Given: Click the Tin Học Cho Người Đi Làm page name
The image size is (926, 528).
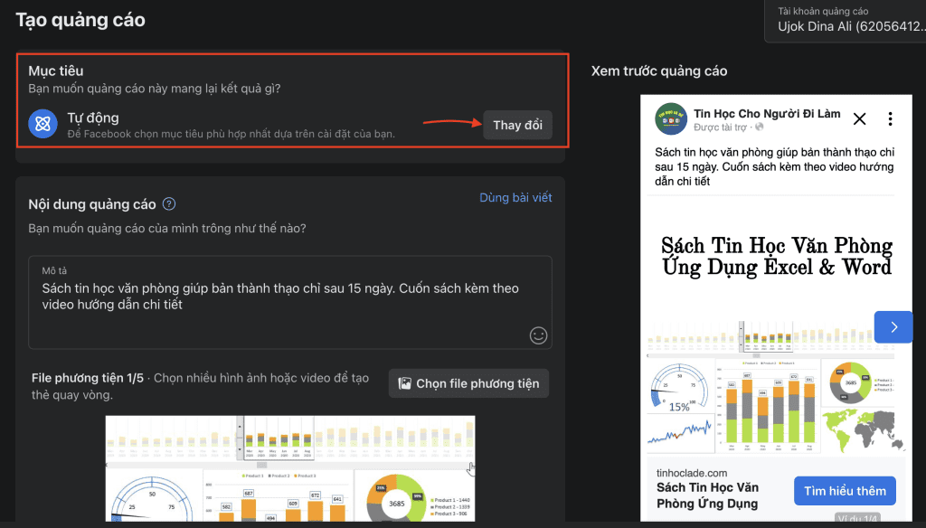Looking at the screenshot, I should tap(767, 113).
